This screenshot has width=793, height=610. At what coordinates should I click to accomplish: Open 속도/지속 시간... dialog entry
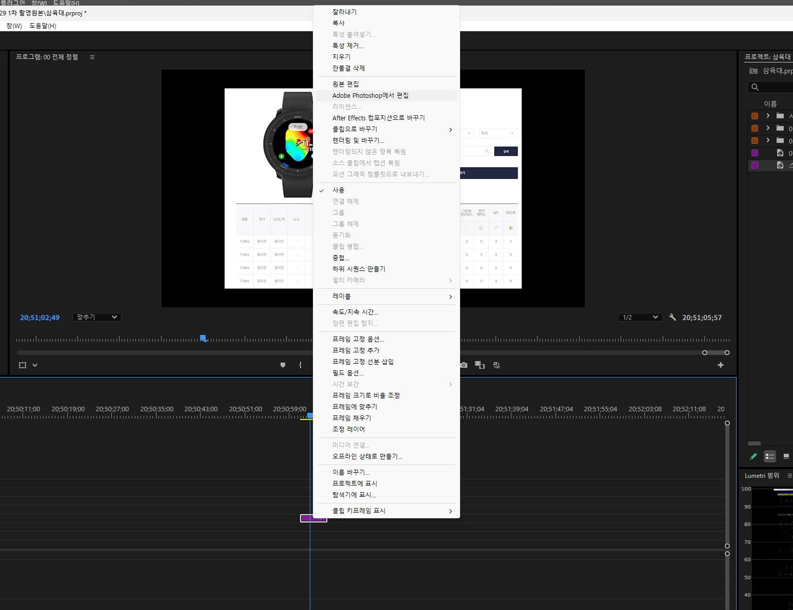(x=386, y=312)
